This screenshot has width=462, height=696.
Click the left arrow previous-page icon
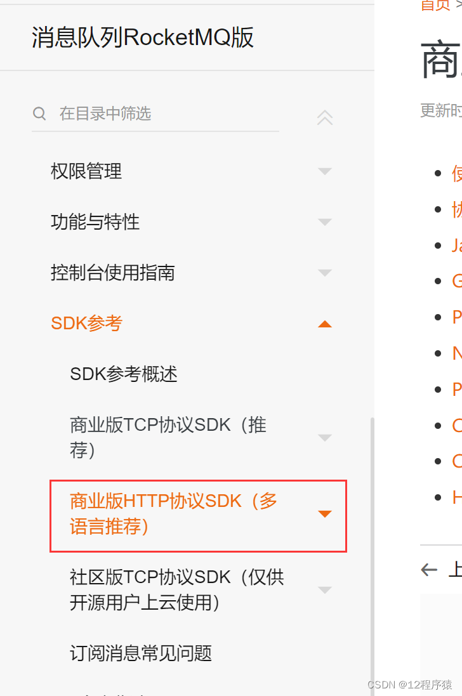tap(429, 570)
